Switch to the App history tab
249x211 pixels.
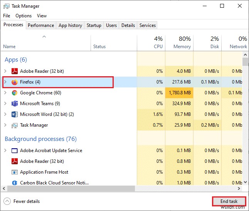[70, 25]
